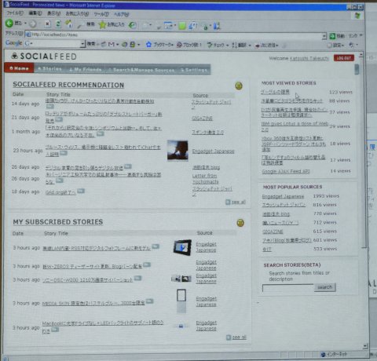Click the green Go (移動) button
The image size is (377, 361).
click(337, 36)
